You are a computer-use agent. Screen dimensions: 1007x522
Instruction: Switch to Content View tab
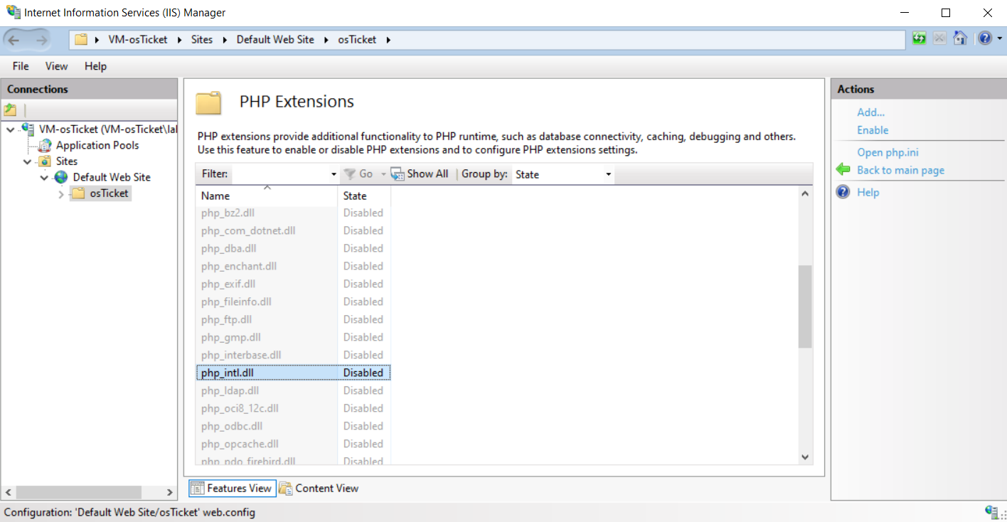[x=319, y=488]
